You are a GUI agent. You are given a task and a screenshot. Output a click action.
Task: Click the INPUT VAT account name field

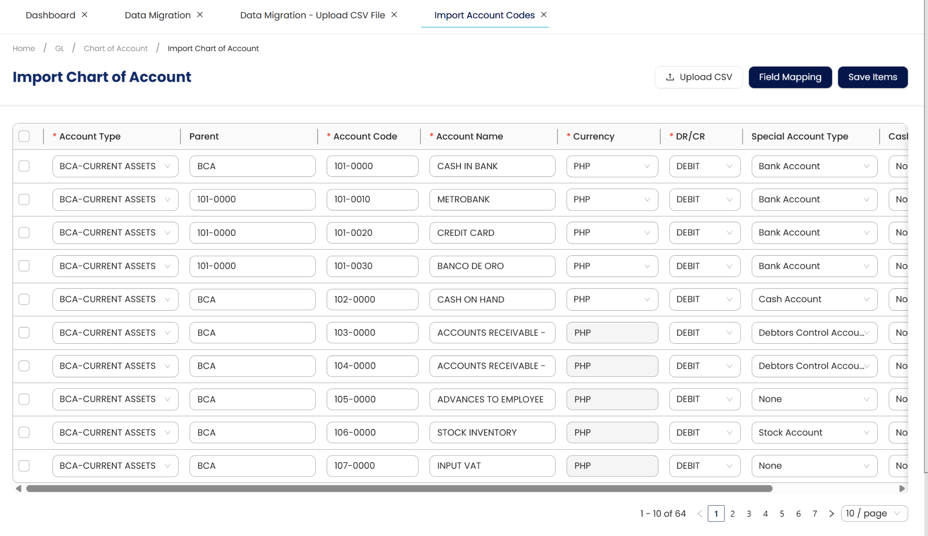pyautogui.click(x=492, y=466)
